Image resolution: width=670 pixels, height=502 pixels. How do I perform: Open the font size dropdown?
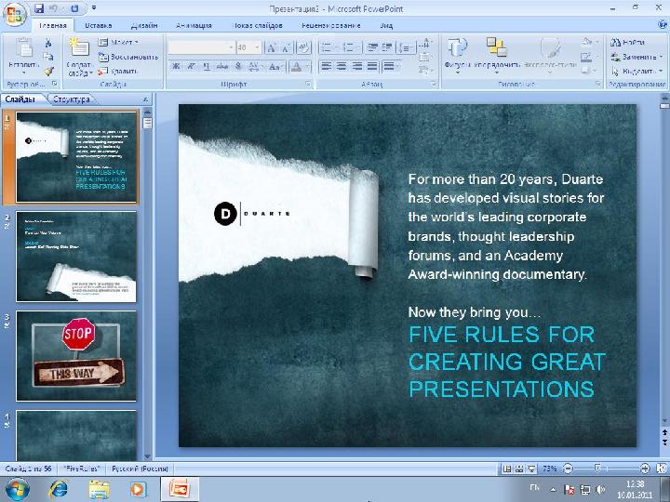coord(257,47)
